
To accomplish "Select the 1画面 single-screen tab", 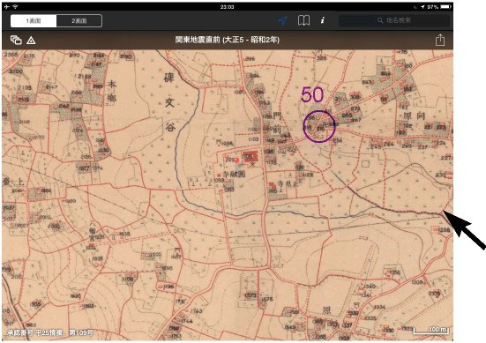I will [x=34, y=21].
